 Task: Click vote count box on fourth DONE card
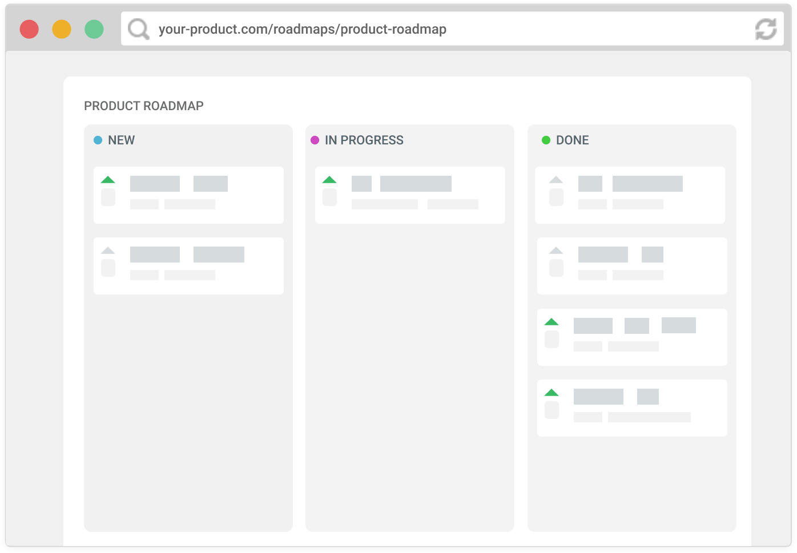[x=552, y=410]
